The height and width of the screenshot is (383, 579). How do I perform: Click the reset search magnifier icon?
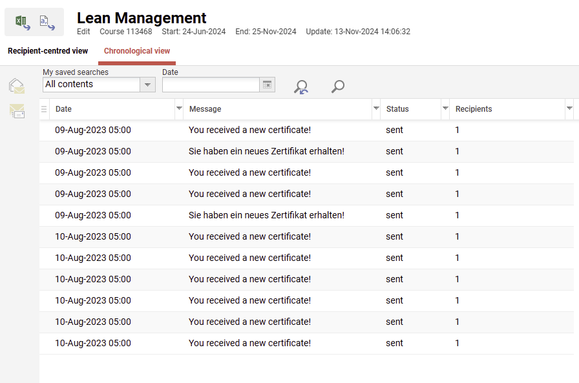click(300, 87)
